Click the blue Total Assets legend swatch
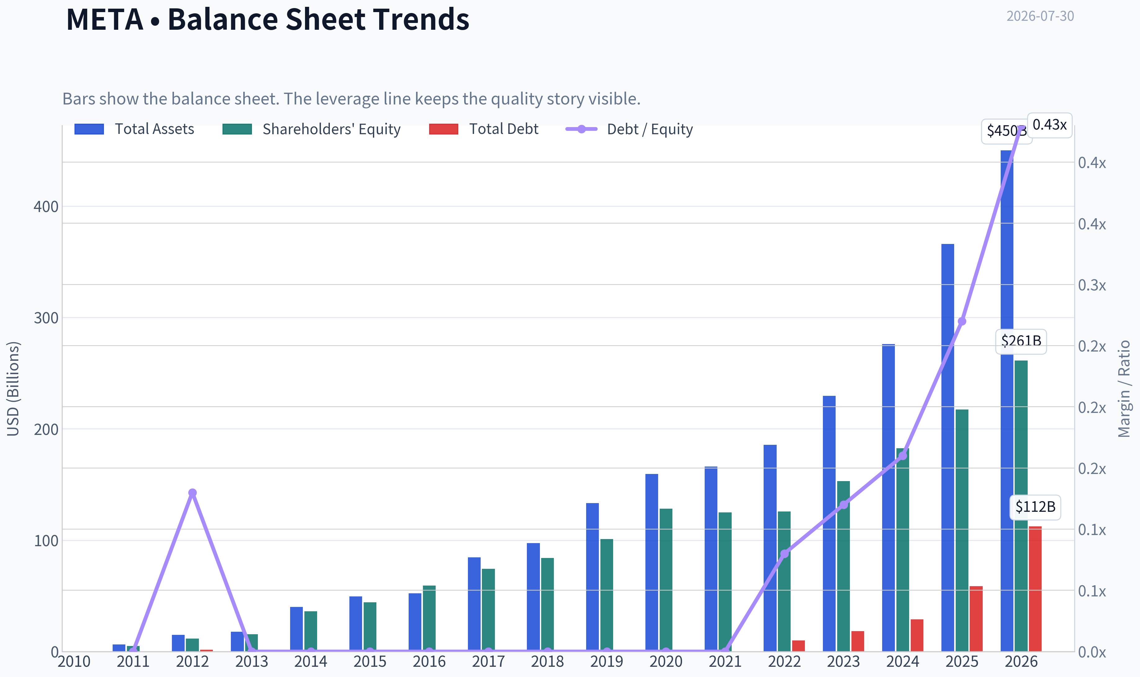1140x677 pixels. pos(89,129)
